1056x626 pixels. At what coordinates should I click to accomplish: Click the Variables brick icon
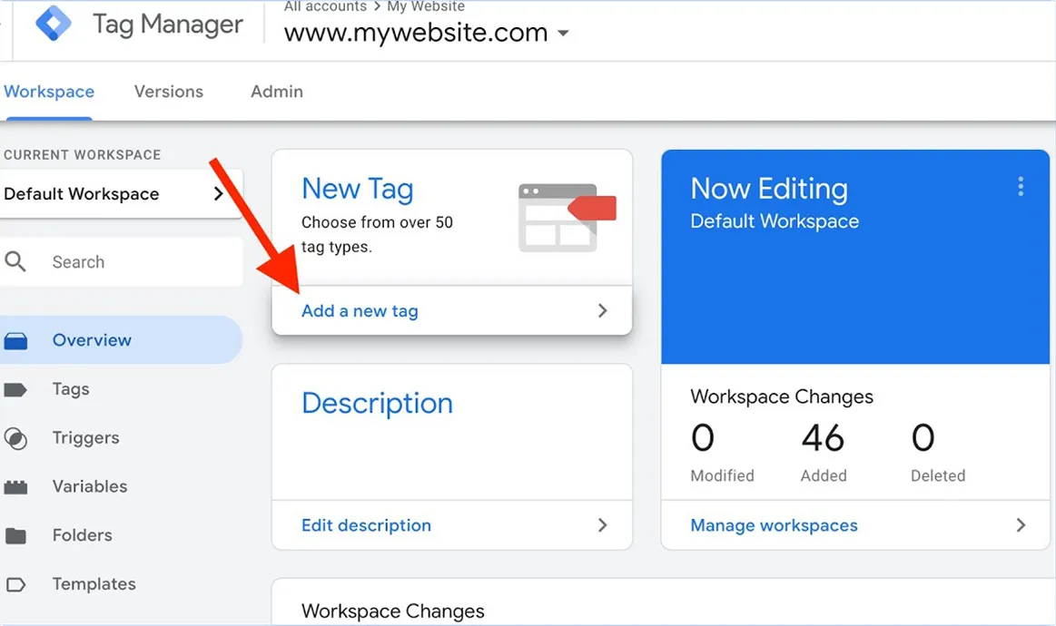click(15, 487)
